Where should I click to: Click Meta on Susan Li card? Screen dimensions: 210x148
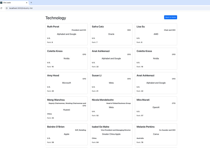coord(111,83)
